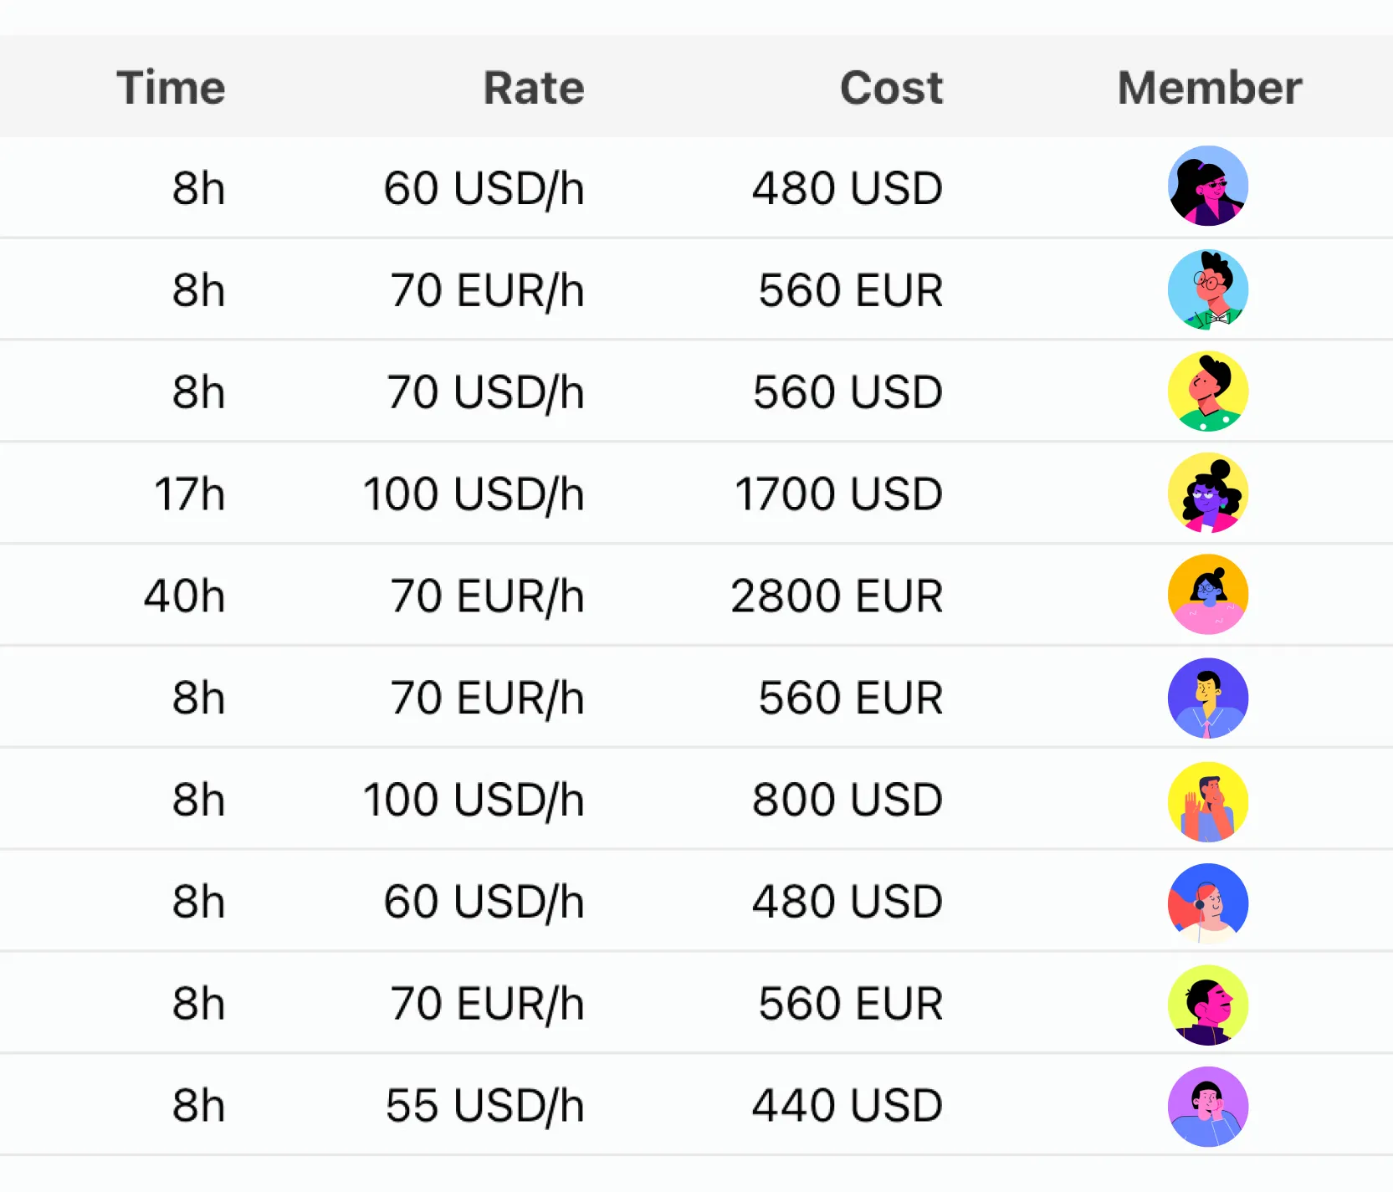Click the Rate column header
Image resolution: width=1393 pixels, height=1192 pixels.
pyautogui.click(x=534, y=88)
